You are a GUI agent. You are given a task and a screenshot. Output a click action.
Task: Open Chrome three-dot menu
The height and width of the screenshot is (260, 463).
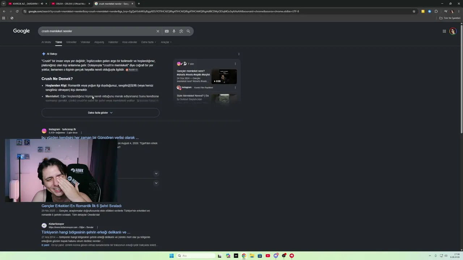pyautogui.click(x=459, y=11)
